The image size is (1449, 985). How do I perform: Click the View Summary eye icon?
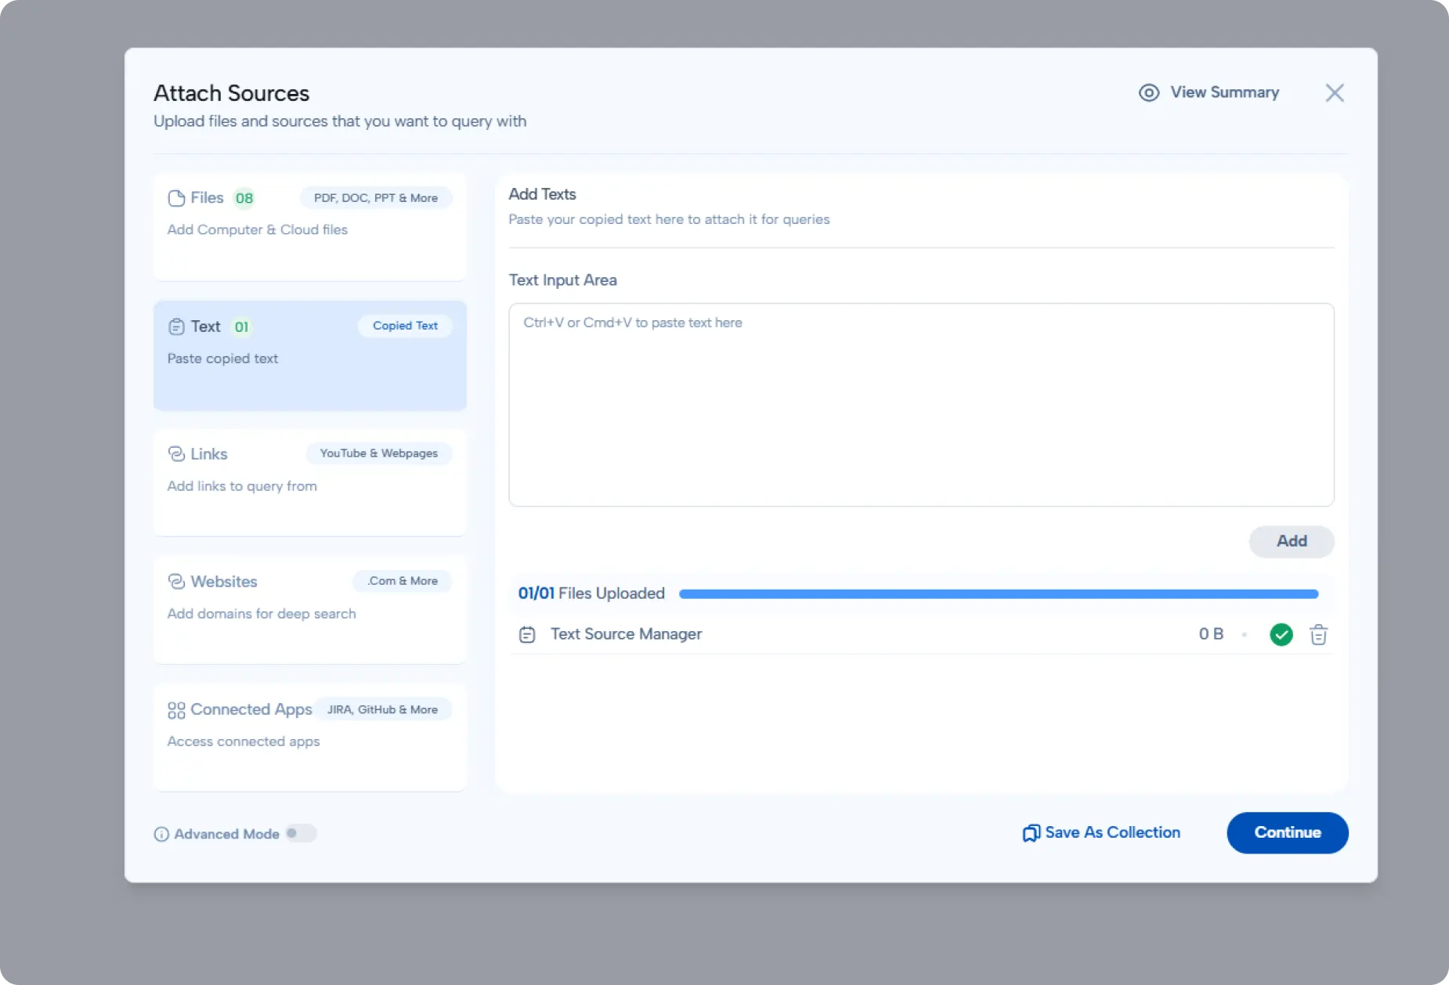tap(1149, 92)
